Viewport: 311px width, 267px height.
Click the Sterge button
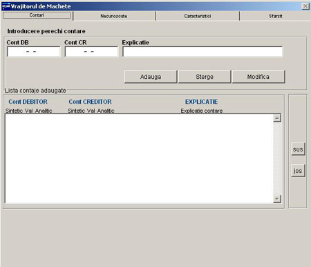[205, 77]
